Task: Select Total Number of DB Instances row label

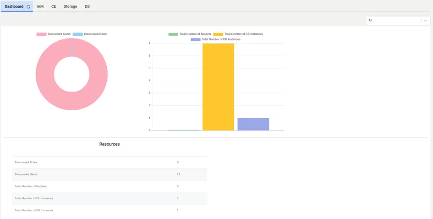Action: pyautogui.click(x=34, y=210)
